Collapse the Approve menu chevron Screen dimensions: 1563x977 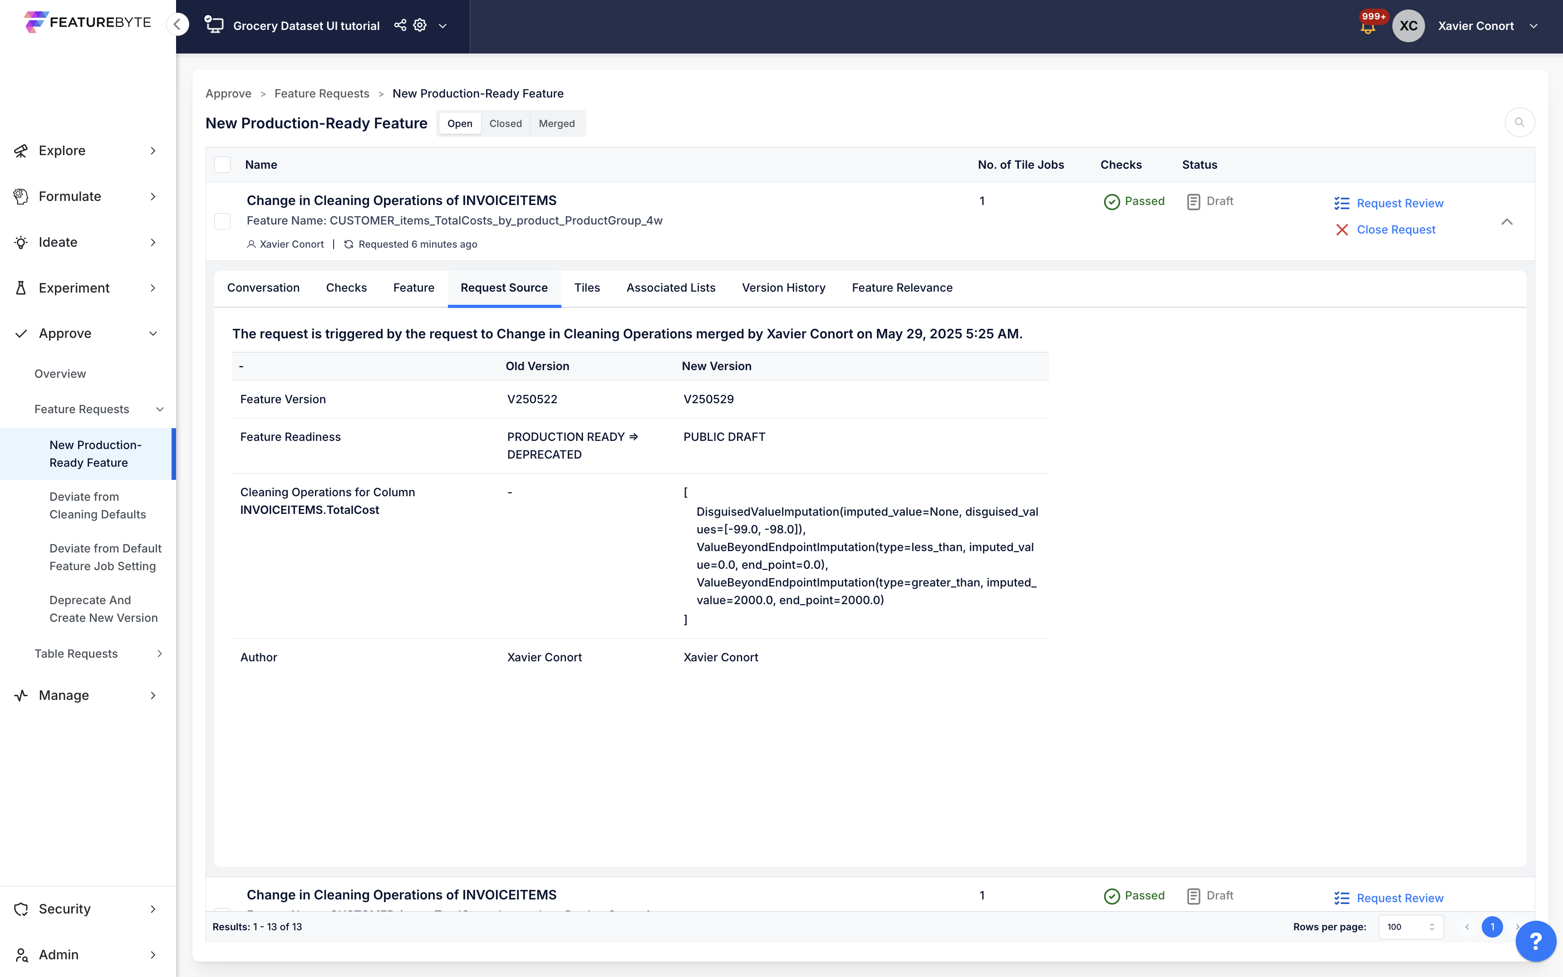153,333
